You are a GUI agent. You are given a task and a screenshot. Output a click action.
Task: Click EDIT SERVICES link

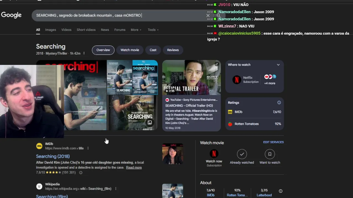273,142
